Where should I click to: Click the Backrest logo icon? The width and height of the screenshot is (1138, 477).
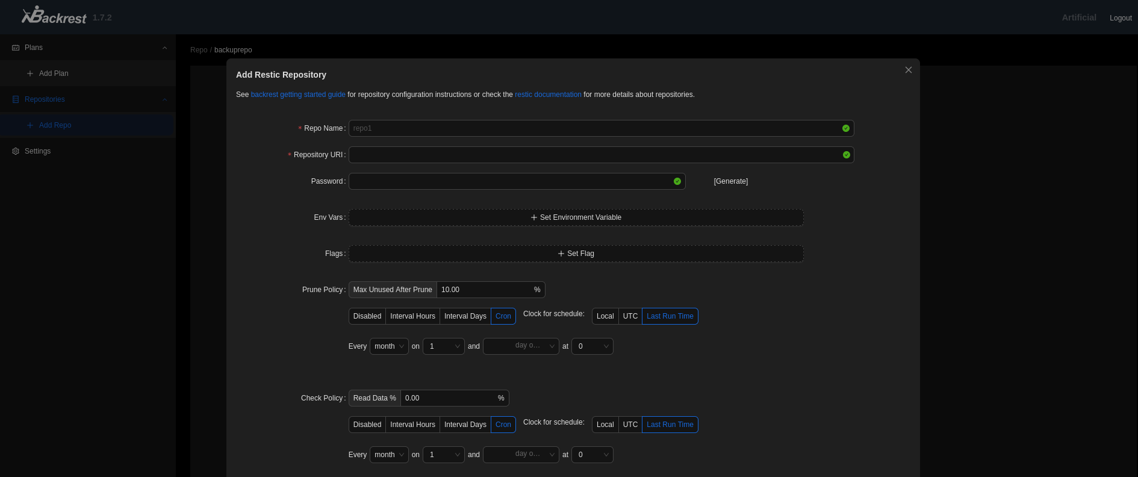(x=53, y=16)
